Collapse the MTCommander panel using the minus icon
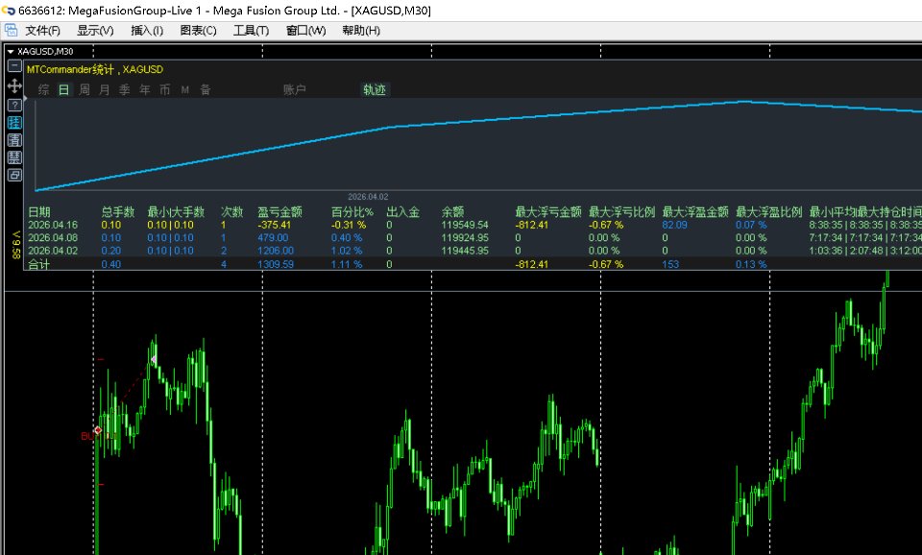 [13, 67]
